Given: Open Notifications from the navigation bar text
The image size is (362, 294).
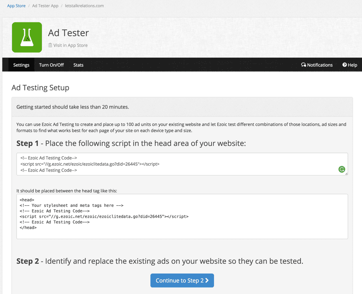Looking at the screenshot, I should point(320,65).
